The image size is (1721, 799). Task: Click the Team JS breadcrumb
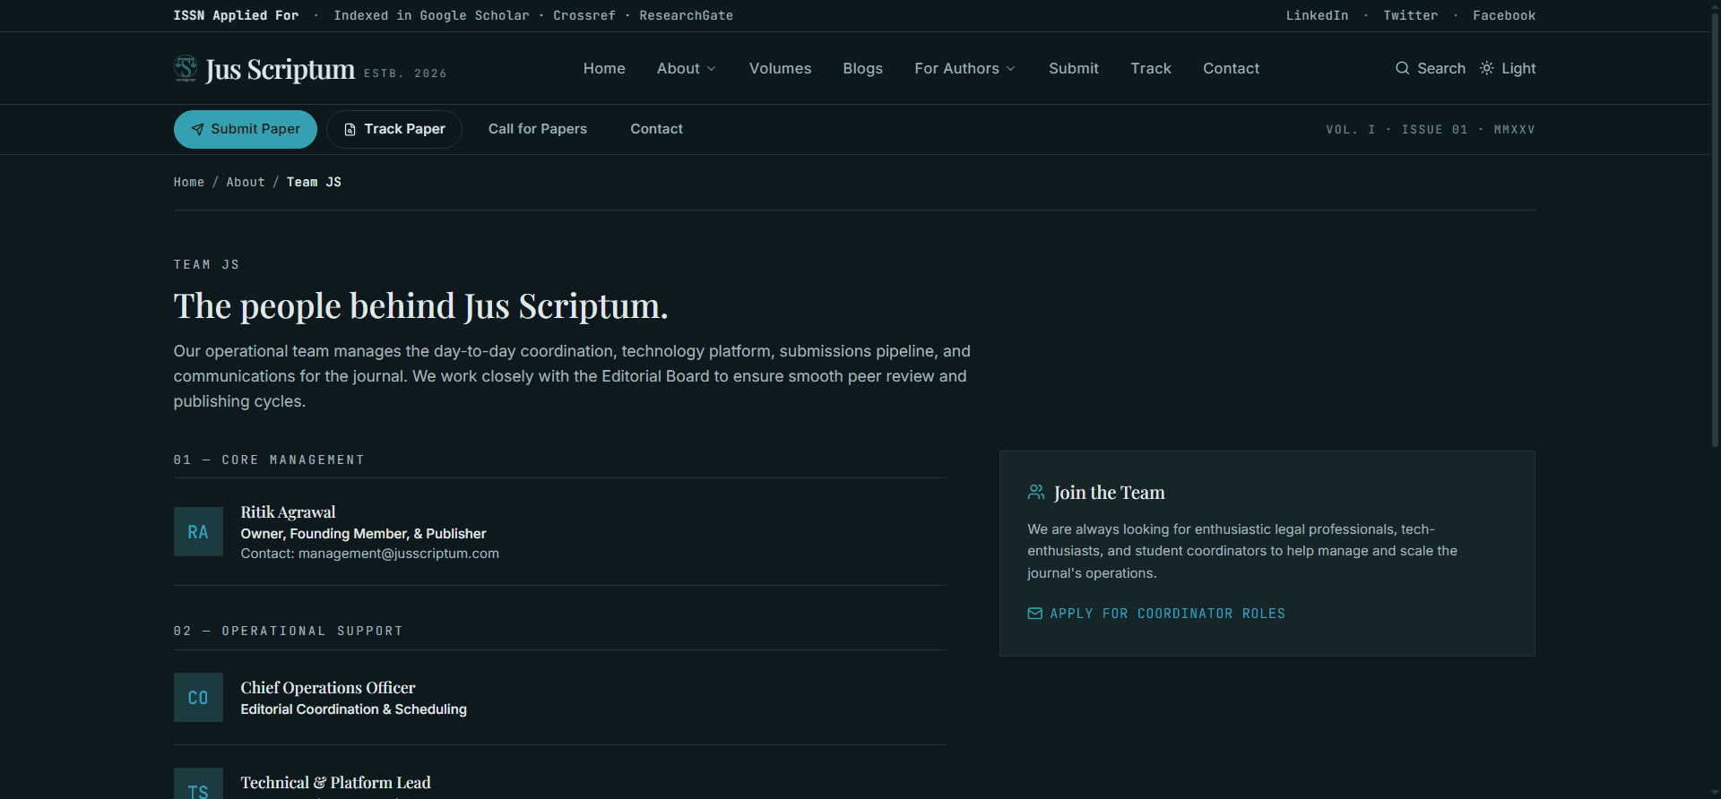click(314, 182)
